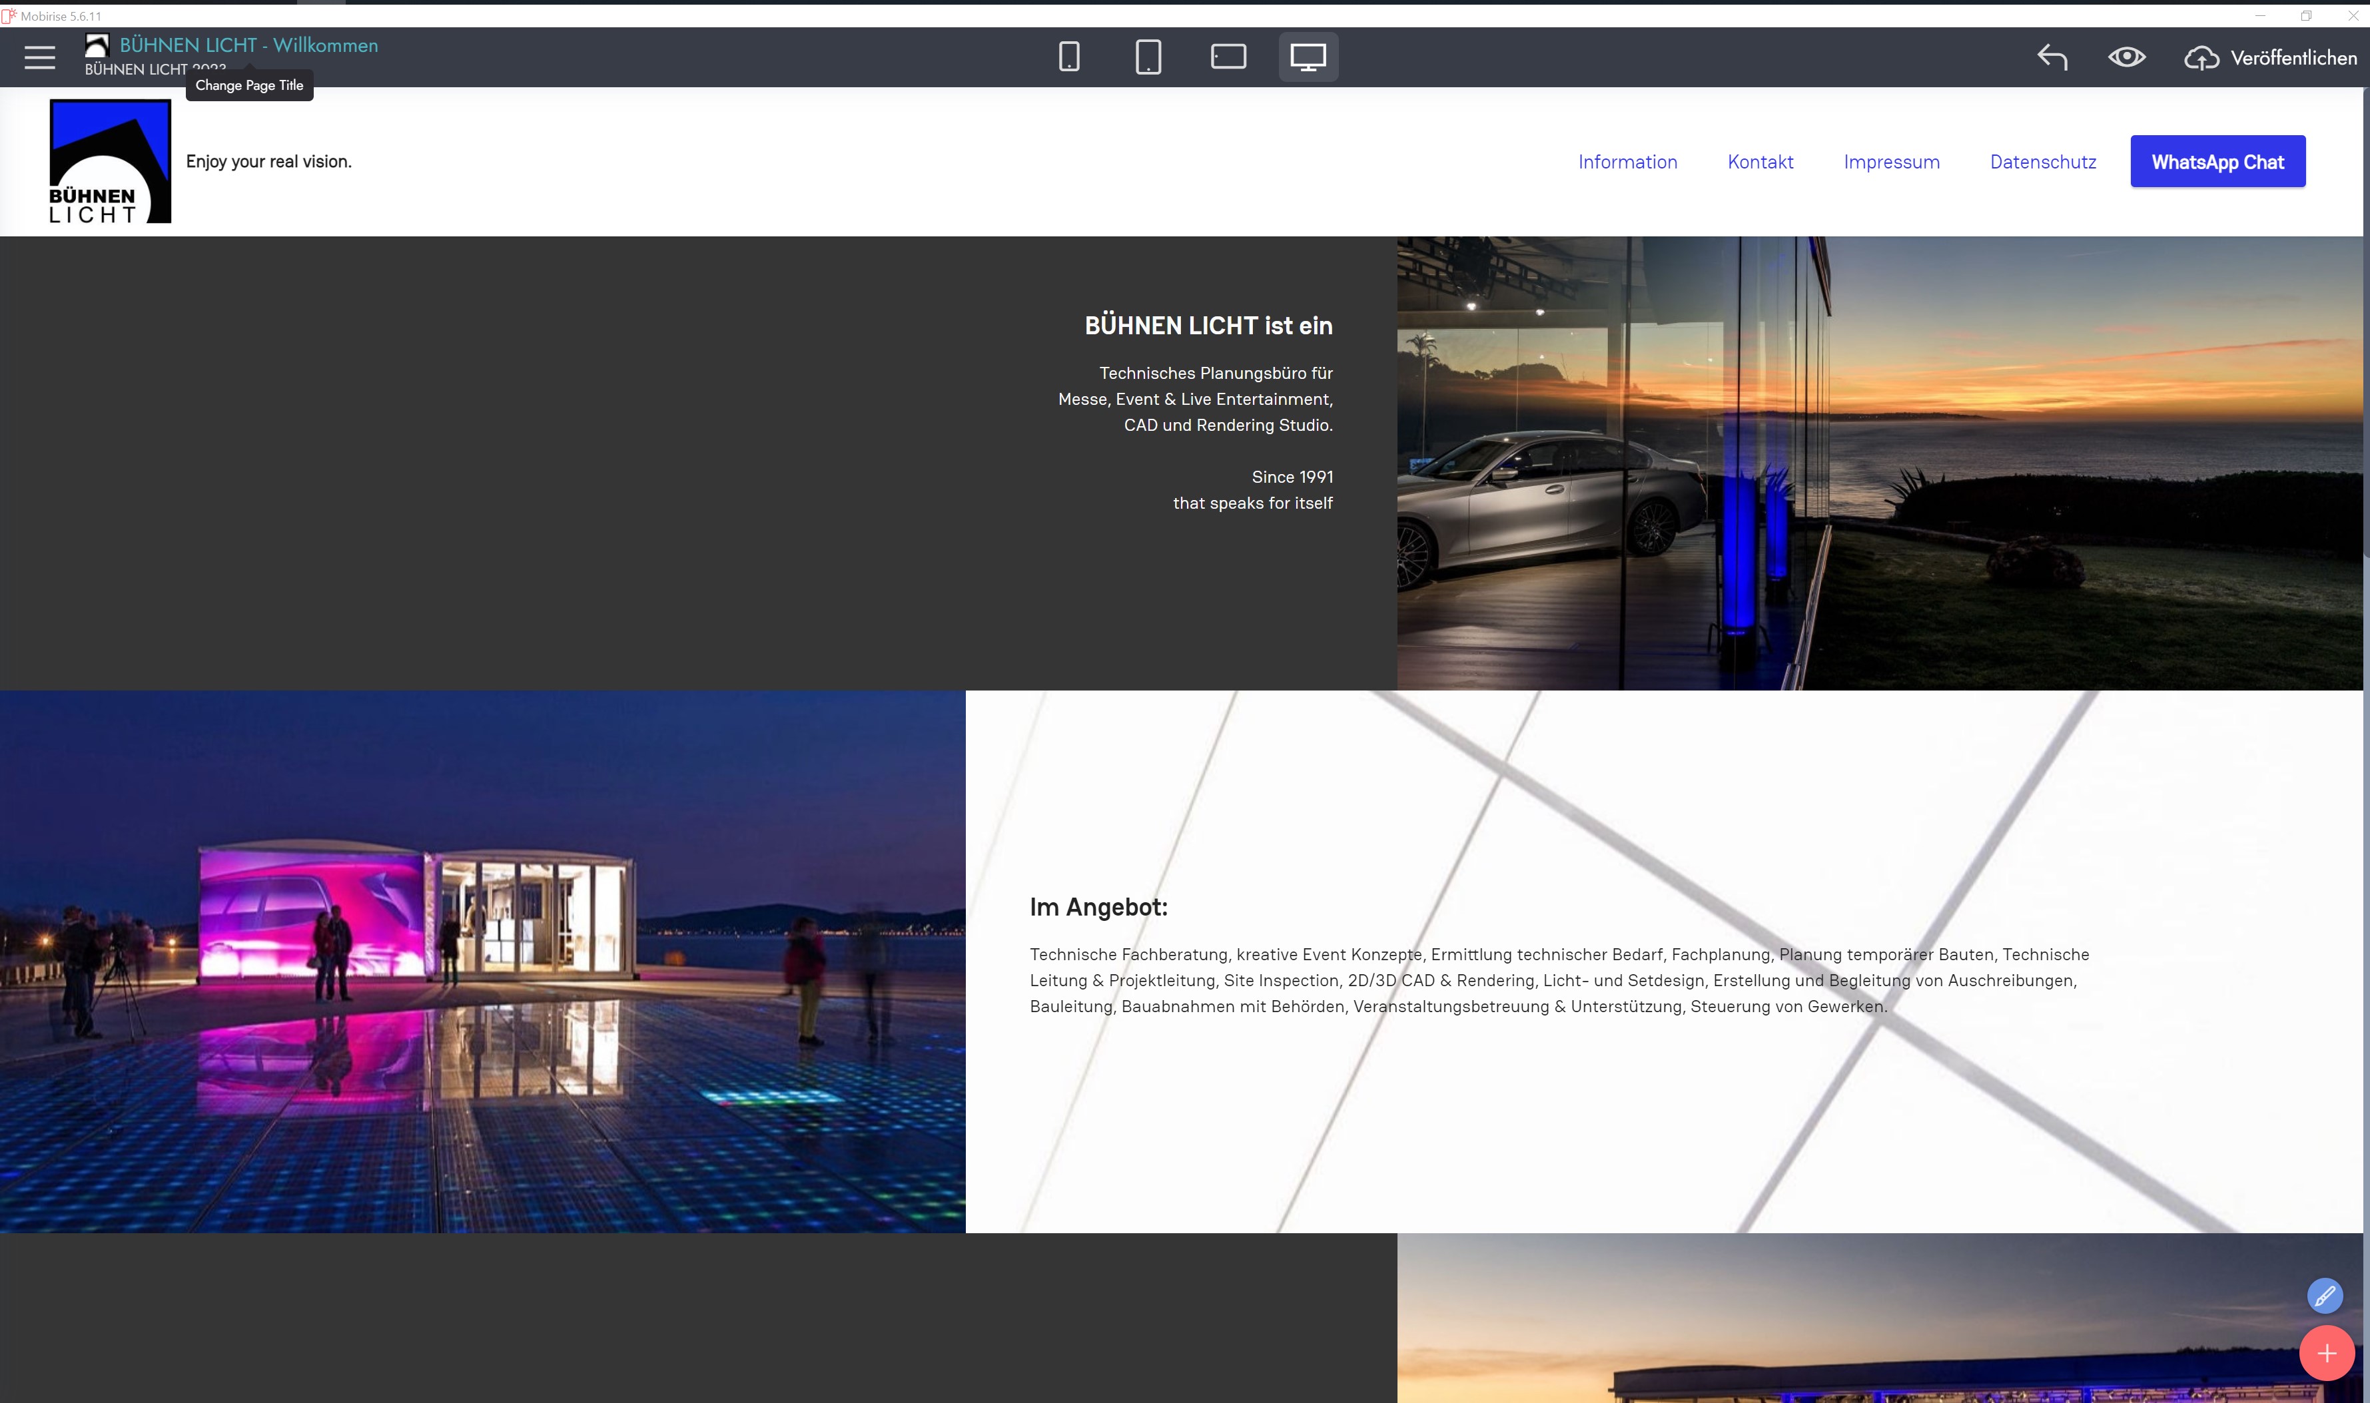This screenshot has height=1403, width=2370.
Task: Click page title BÜHNEN LICHT - Willkommen
Action: [x=248, y=45]
